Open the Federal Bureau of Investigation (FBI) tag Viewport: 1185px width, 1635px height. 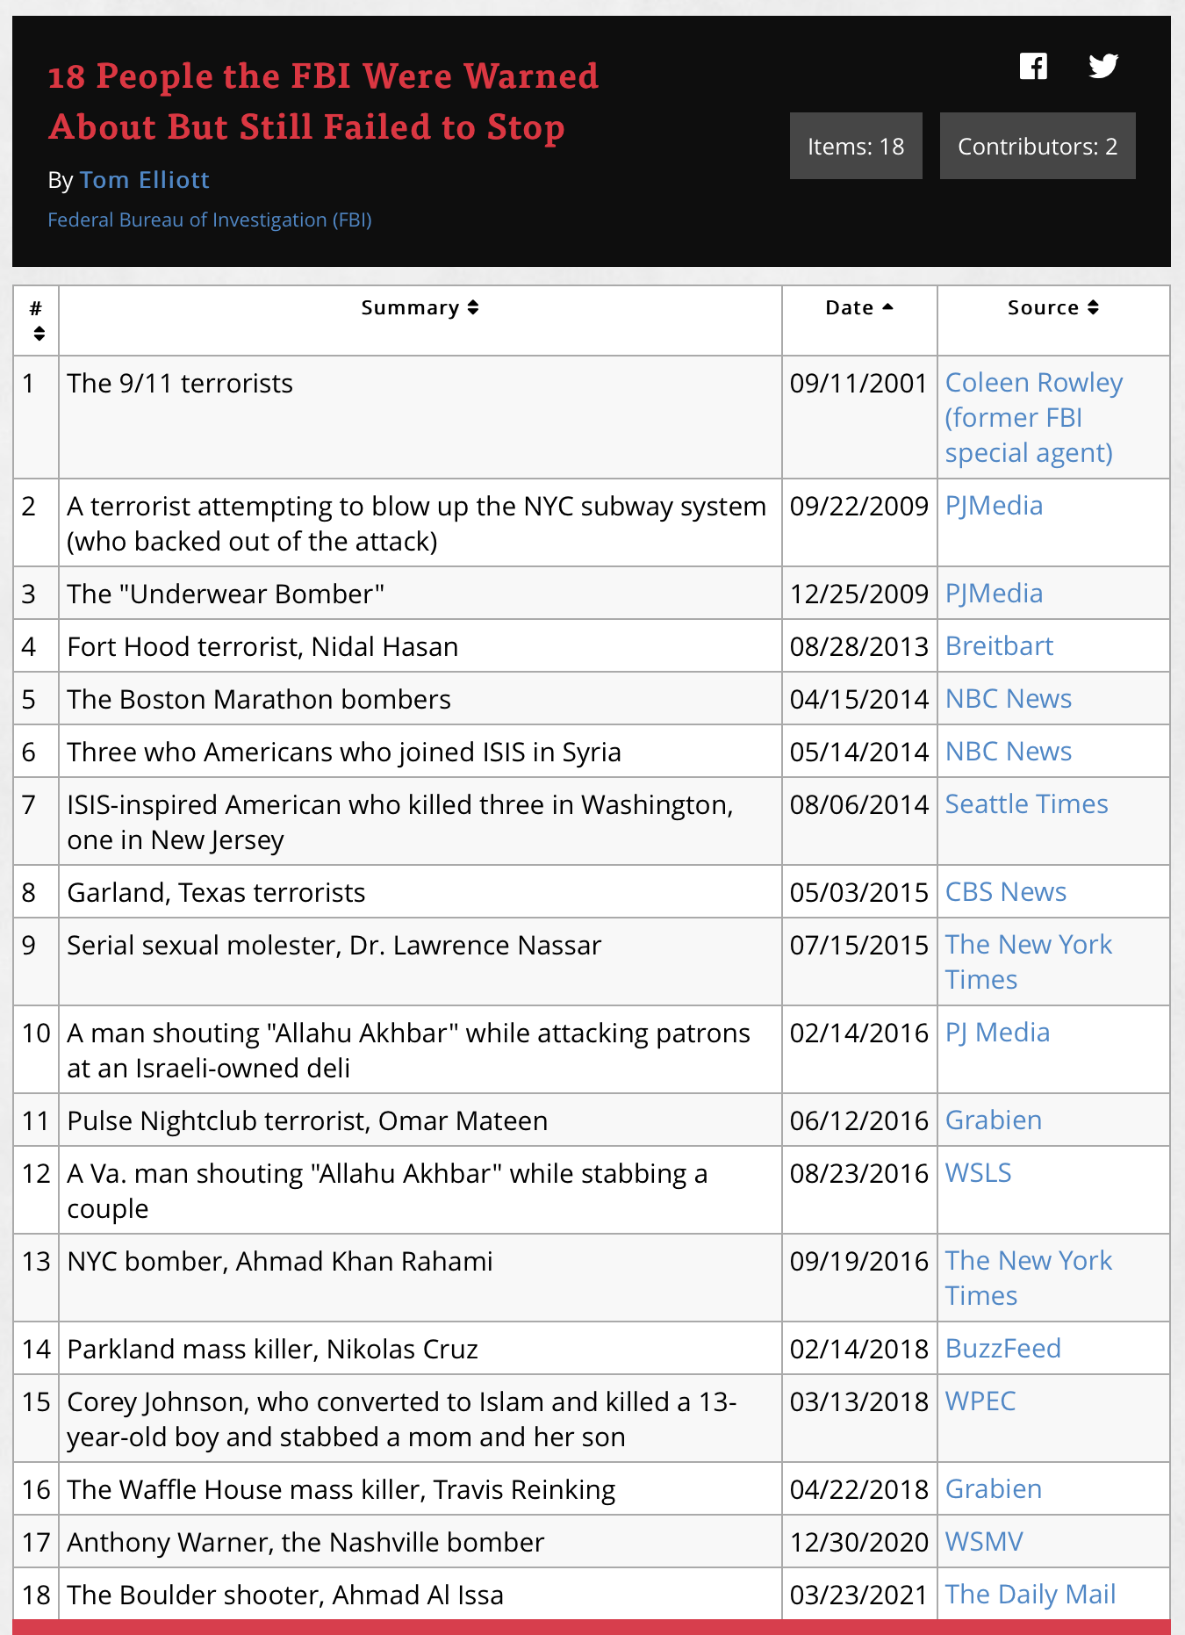tap(210, 220)
